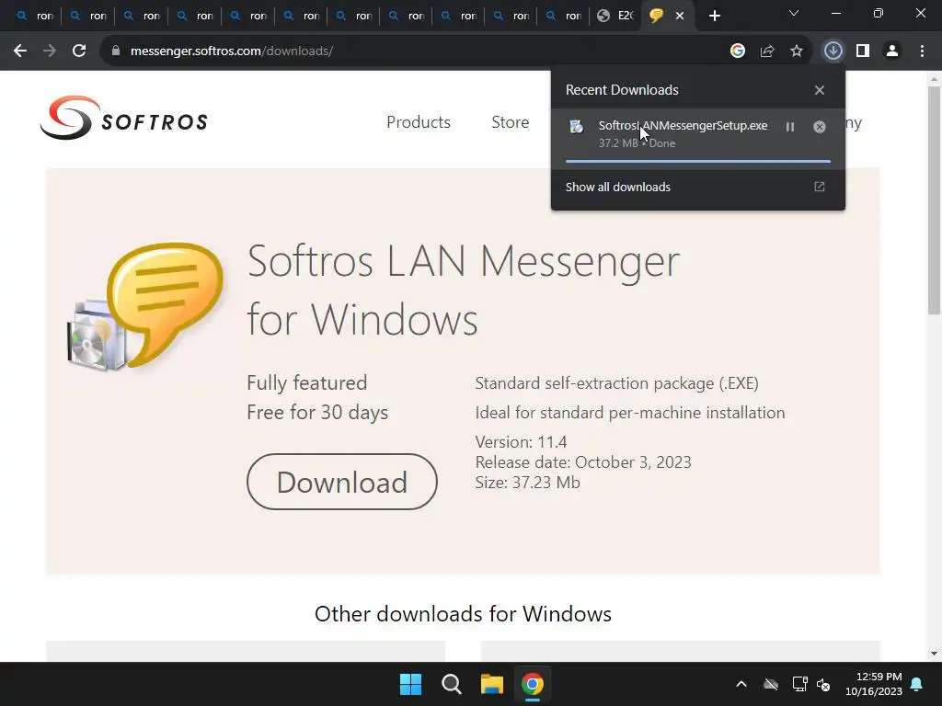The height and width of the screenshot is (706, 942).
Task: Click the 'Other downloads for Windows' heading
Action: 463,613
